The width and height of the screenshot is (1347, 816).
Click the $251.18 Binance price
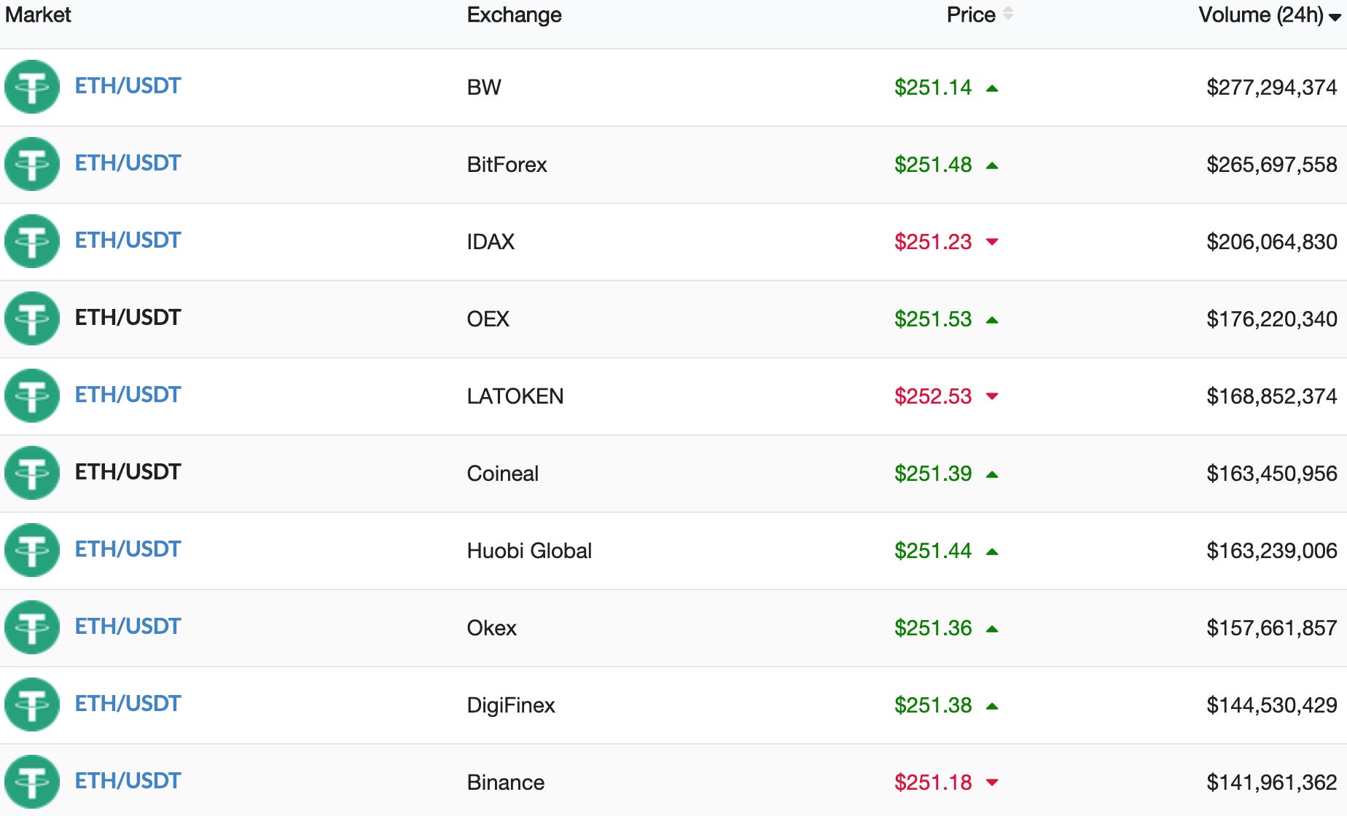pyautogui.click(x=933, y=782)
